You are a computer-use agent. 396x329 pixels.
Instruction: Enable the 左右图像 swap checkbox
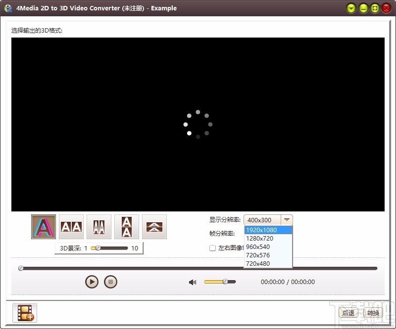[213, 248]
